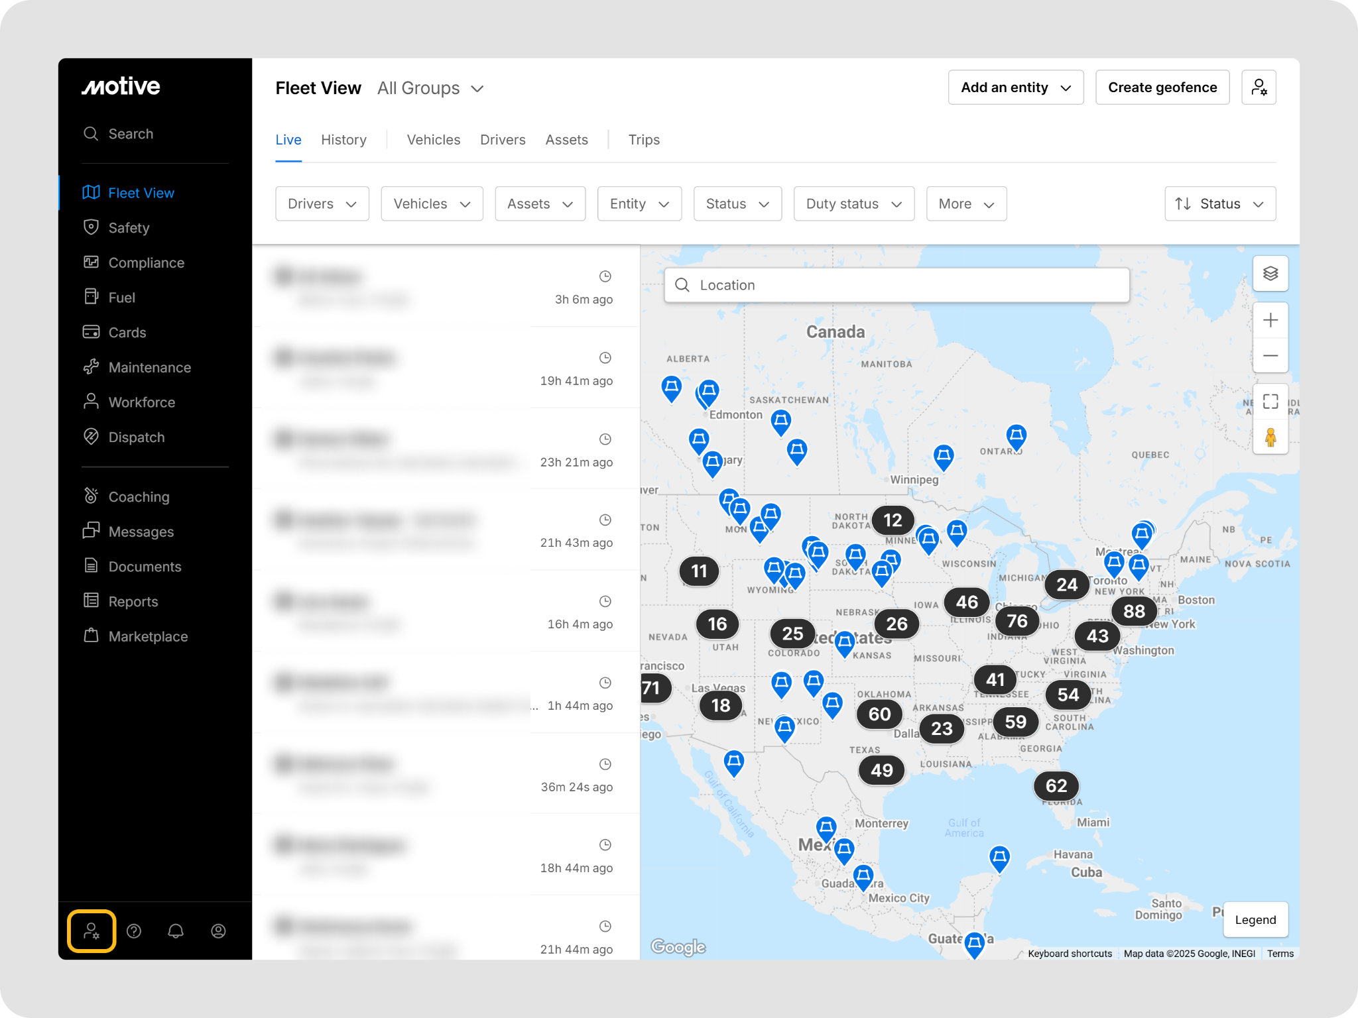The image size is (1358, 1018).
Task: Click the Create geofence button
Action: [1162, 87]
